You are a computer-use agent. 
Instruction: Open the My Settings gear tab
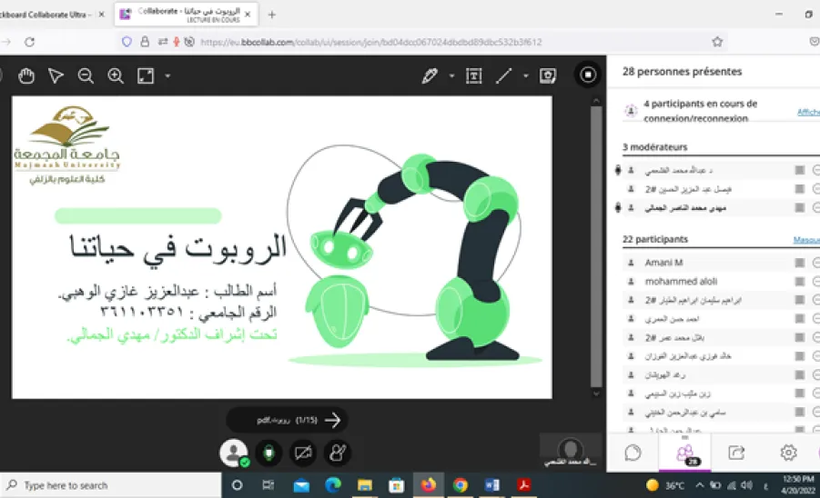(x=788, y=453)
